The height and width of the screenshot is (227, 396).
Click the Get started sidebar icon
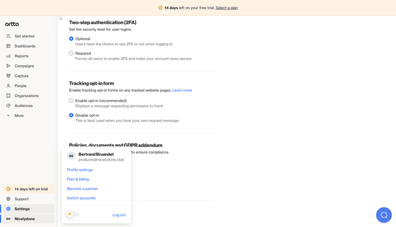[x=8, y=36]
